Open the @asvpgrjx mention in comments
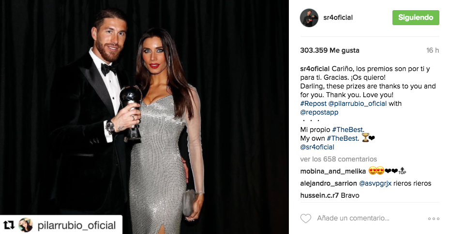Viewport: 450px width, 234px height. point(375,184)
